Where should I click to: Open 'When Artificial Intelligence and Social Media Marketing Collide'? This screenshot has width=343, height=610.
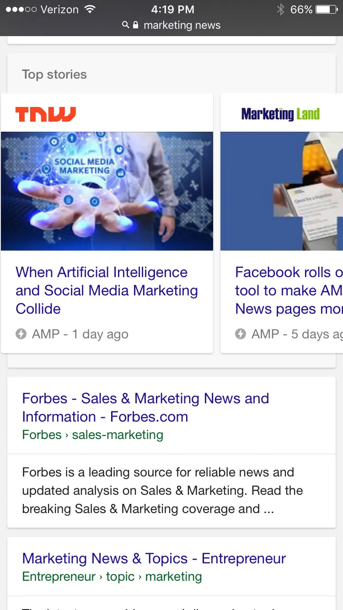coord(107,290)
